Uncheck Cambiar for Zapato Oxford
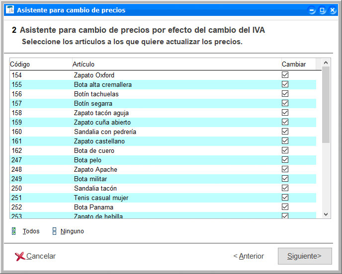This screenshot has width=342, height=274. point(285,75)
